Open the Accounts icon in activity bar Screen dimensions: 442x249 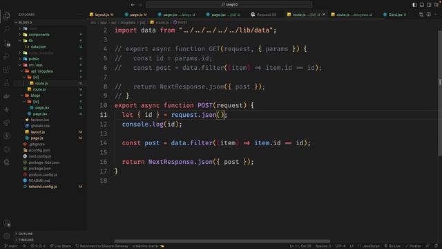coord(6,223)
